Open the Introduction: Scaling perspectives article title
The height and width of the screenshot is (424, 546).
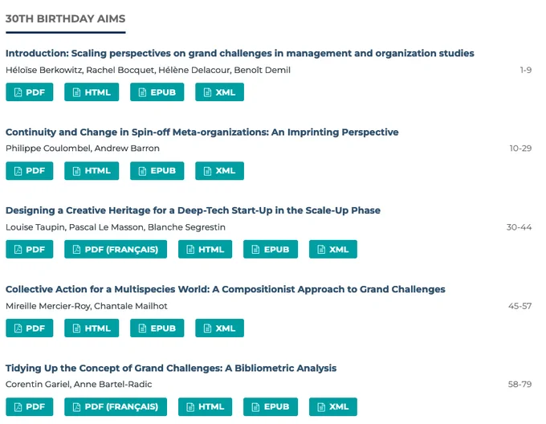pos(240,53)
